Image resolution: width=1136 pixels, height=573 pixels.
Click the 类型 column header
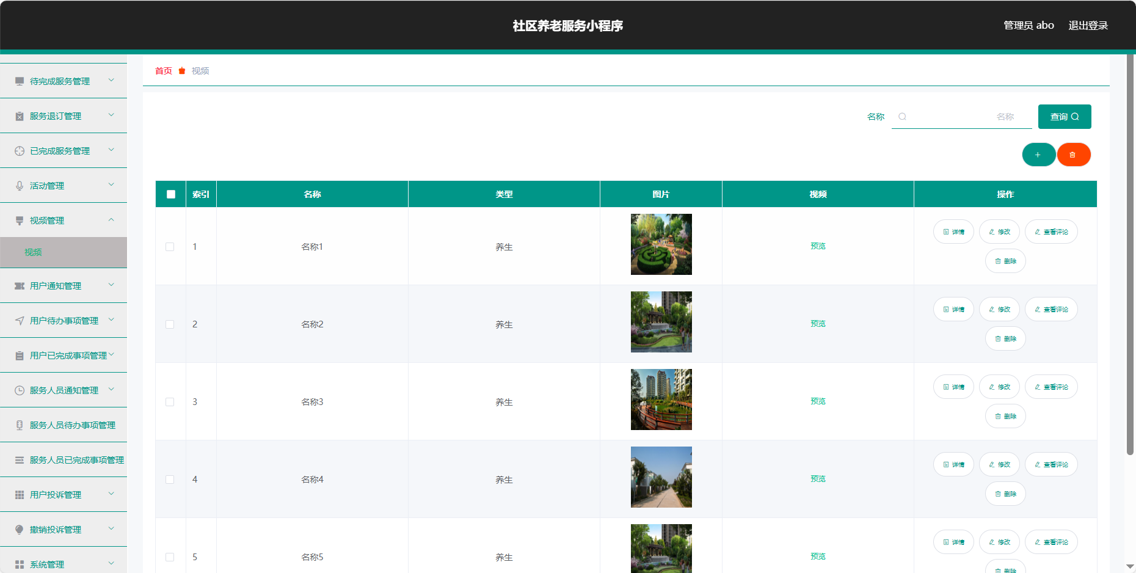[x=504, y=194]
